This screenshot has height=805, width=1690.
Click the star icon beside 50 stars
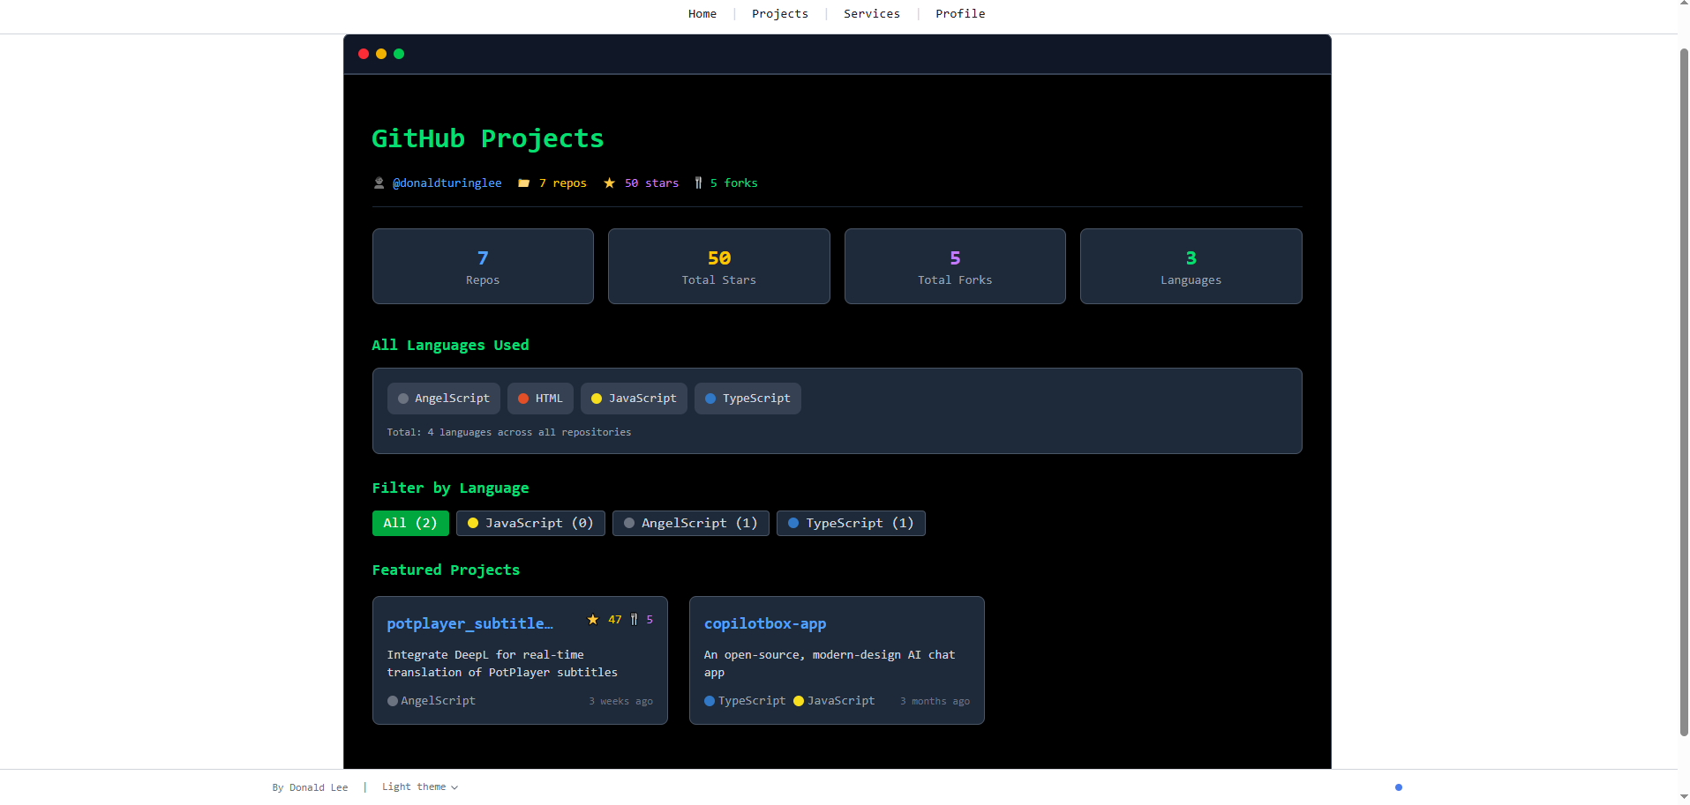pyautogui.click(x=609, y=183)
